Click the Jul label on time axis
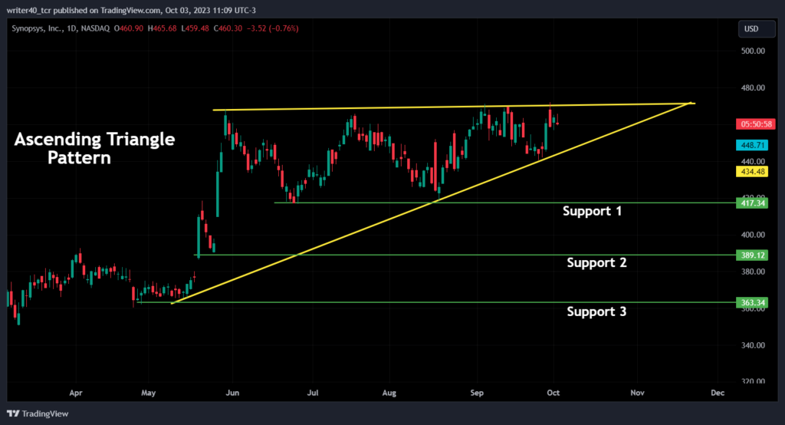The image size is (785, 425). 313,393
